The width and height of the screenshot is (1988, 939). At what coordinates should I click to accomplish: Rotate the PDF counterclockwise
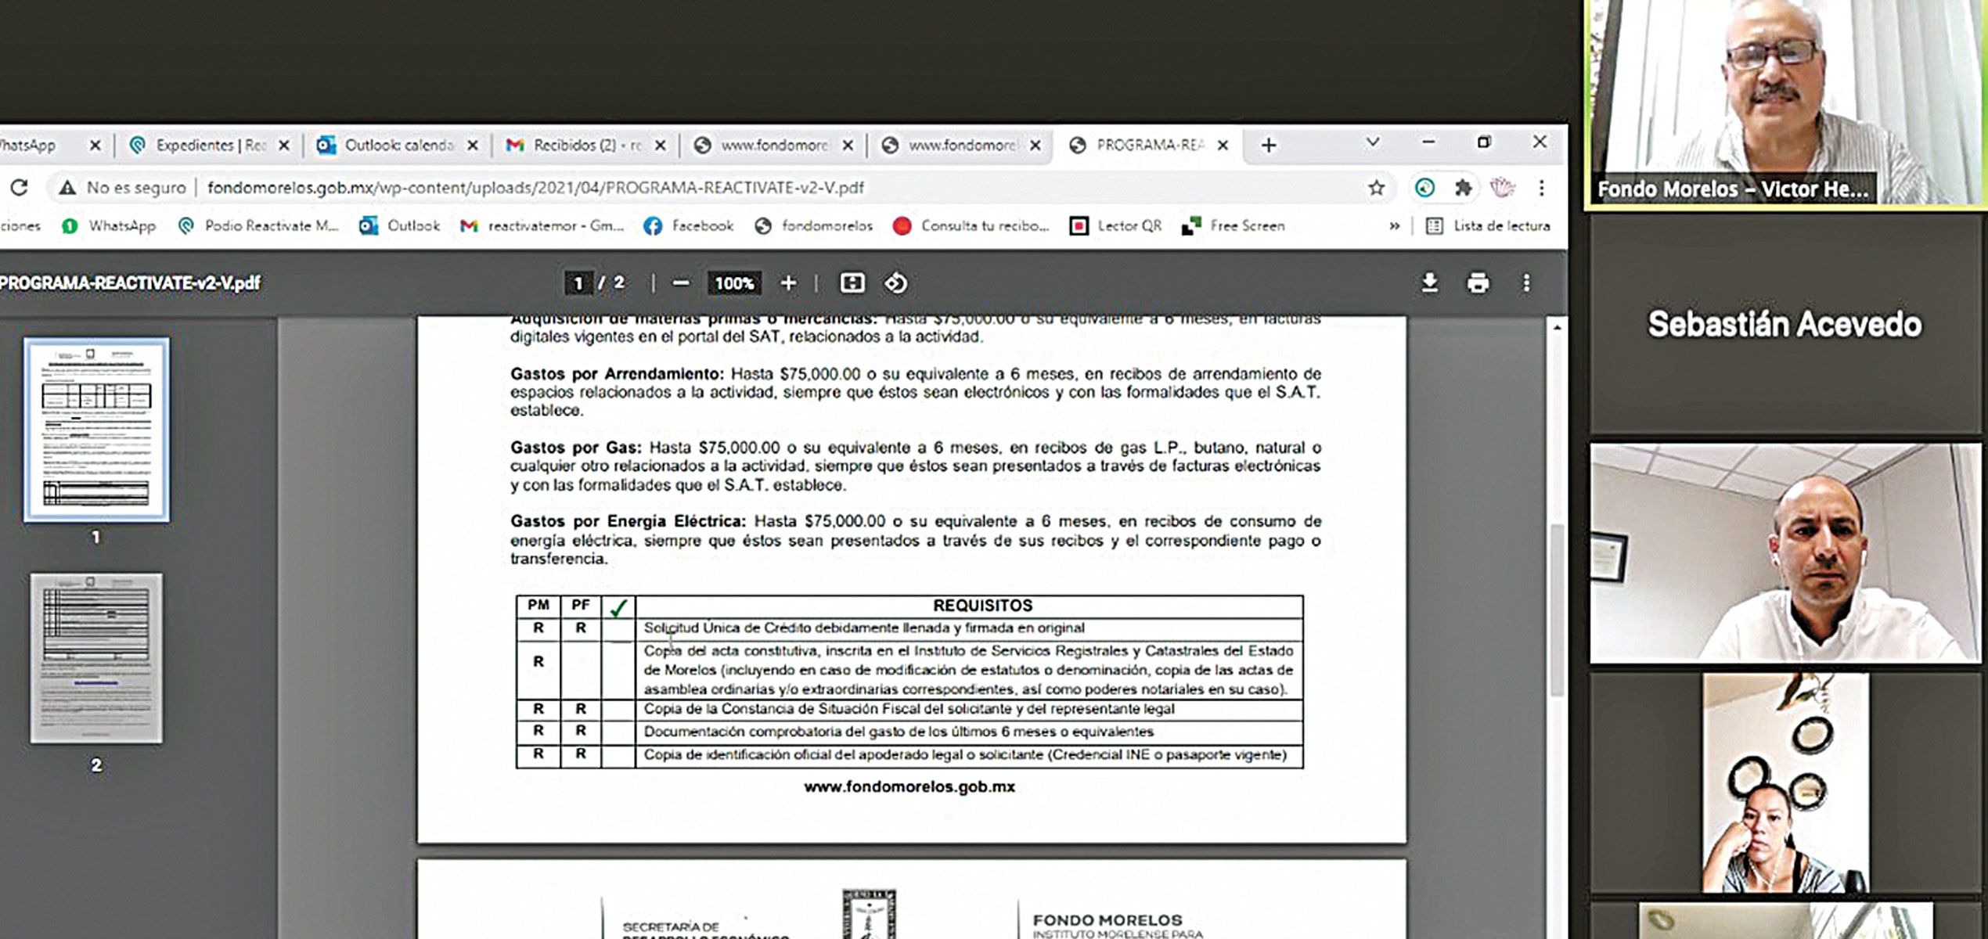coord(895,282)
